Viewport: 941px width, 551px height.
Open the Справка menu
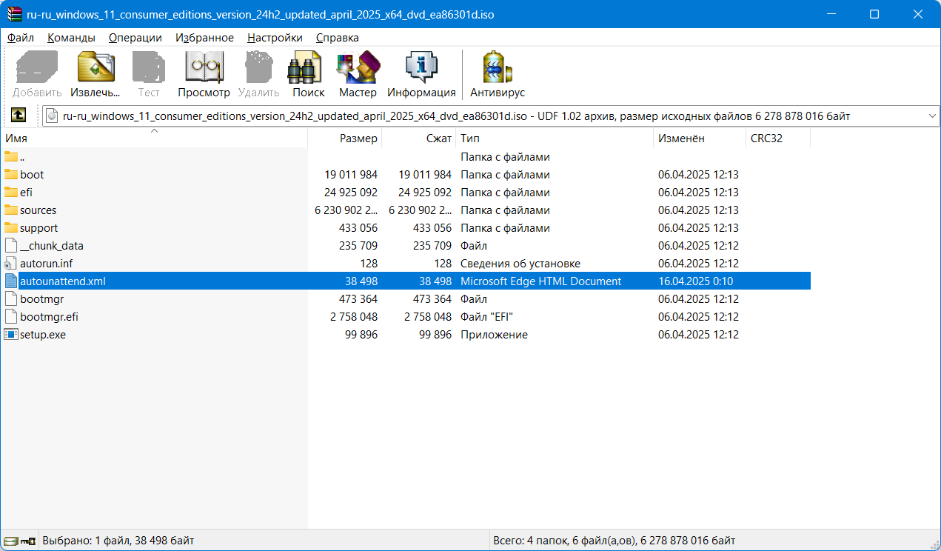click(338, 38)
